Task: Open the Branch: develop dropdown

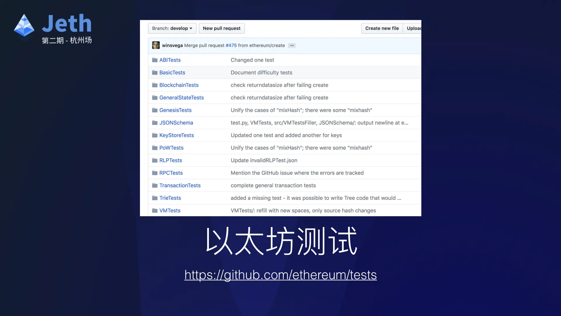Action: (x=172, y=28)
